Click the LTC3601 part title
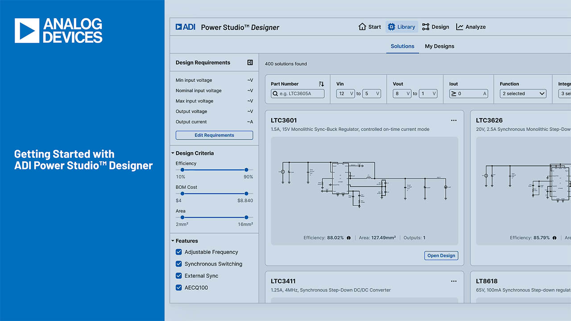Image resolution: width=571 pixels, height=321 pixels. [x=284, y=120]
